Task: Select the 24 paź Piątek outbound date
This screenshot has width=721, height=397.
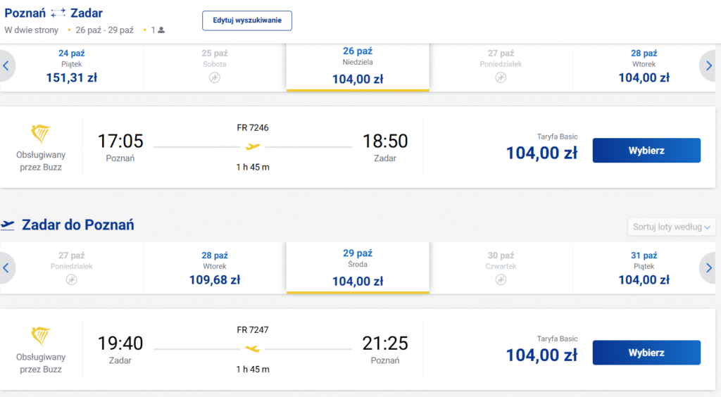Action: (x=72, y=67)
